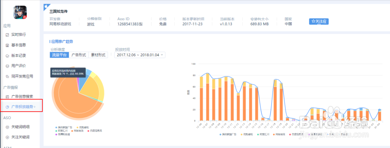Click the 12-18 bar in the trend chart
The width and height of the screenshot is (390, 148).
(x=275, y=100)
